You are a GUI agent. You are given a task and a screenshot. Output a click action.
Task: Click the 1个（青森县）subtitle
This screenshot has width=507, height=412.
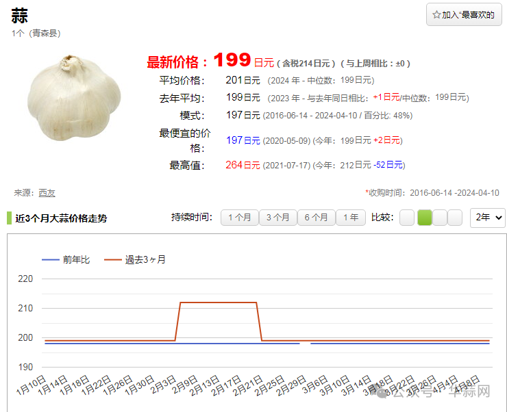[x=36, y=34]
